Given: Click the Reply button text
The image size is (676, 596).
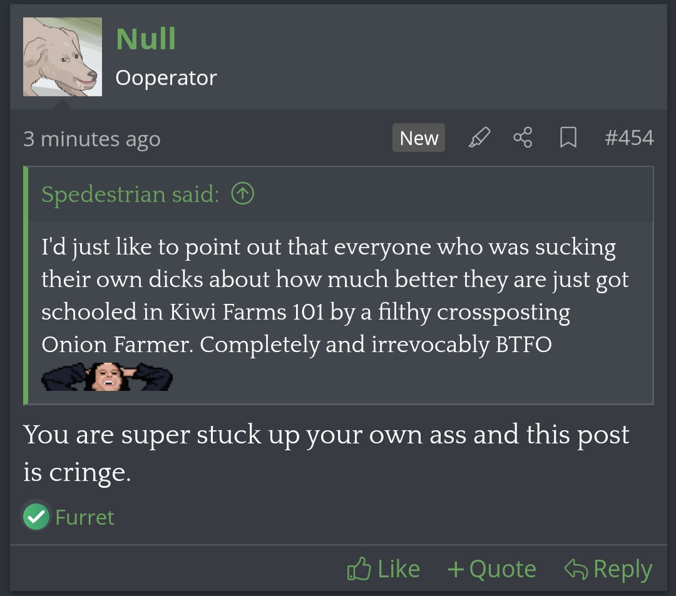Looking at the screenshot, I should click(x=623, y=570).
